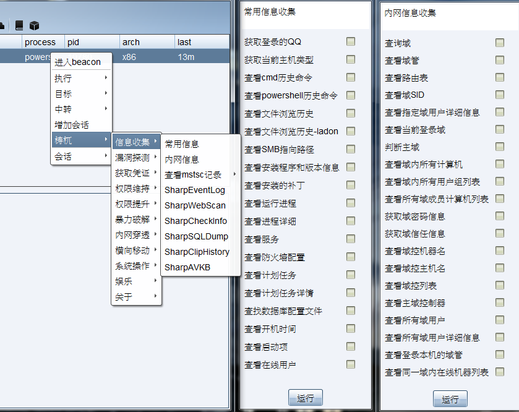The width and height of the screenshot is (519, 412).
Task: Expand the 内网穿透 submenu
Action: click(136, 235)
